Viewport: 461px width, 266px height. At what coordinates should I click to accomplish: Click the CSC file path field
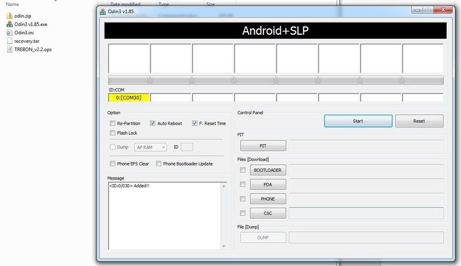366,213
